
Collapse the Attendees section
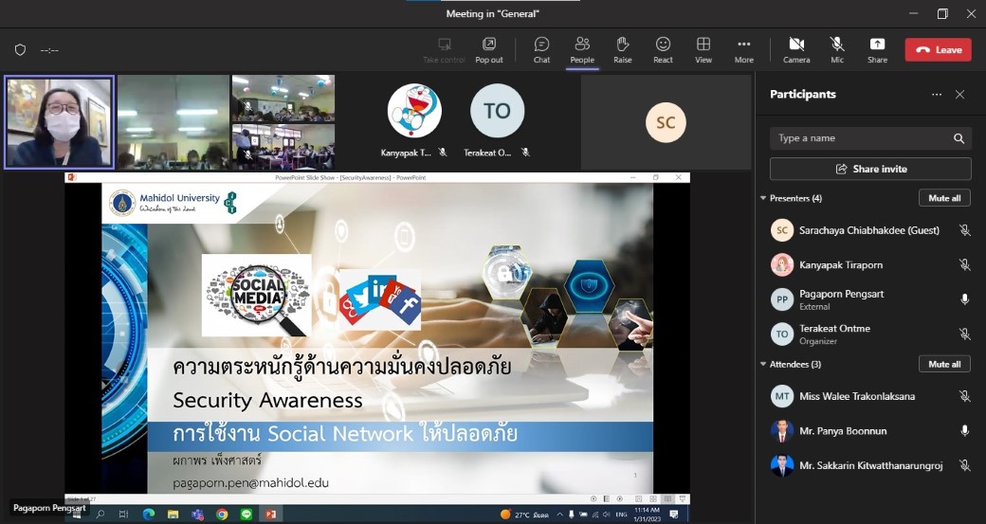pyautogui.click(x=763, y=364)
